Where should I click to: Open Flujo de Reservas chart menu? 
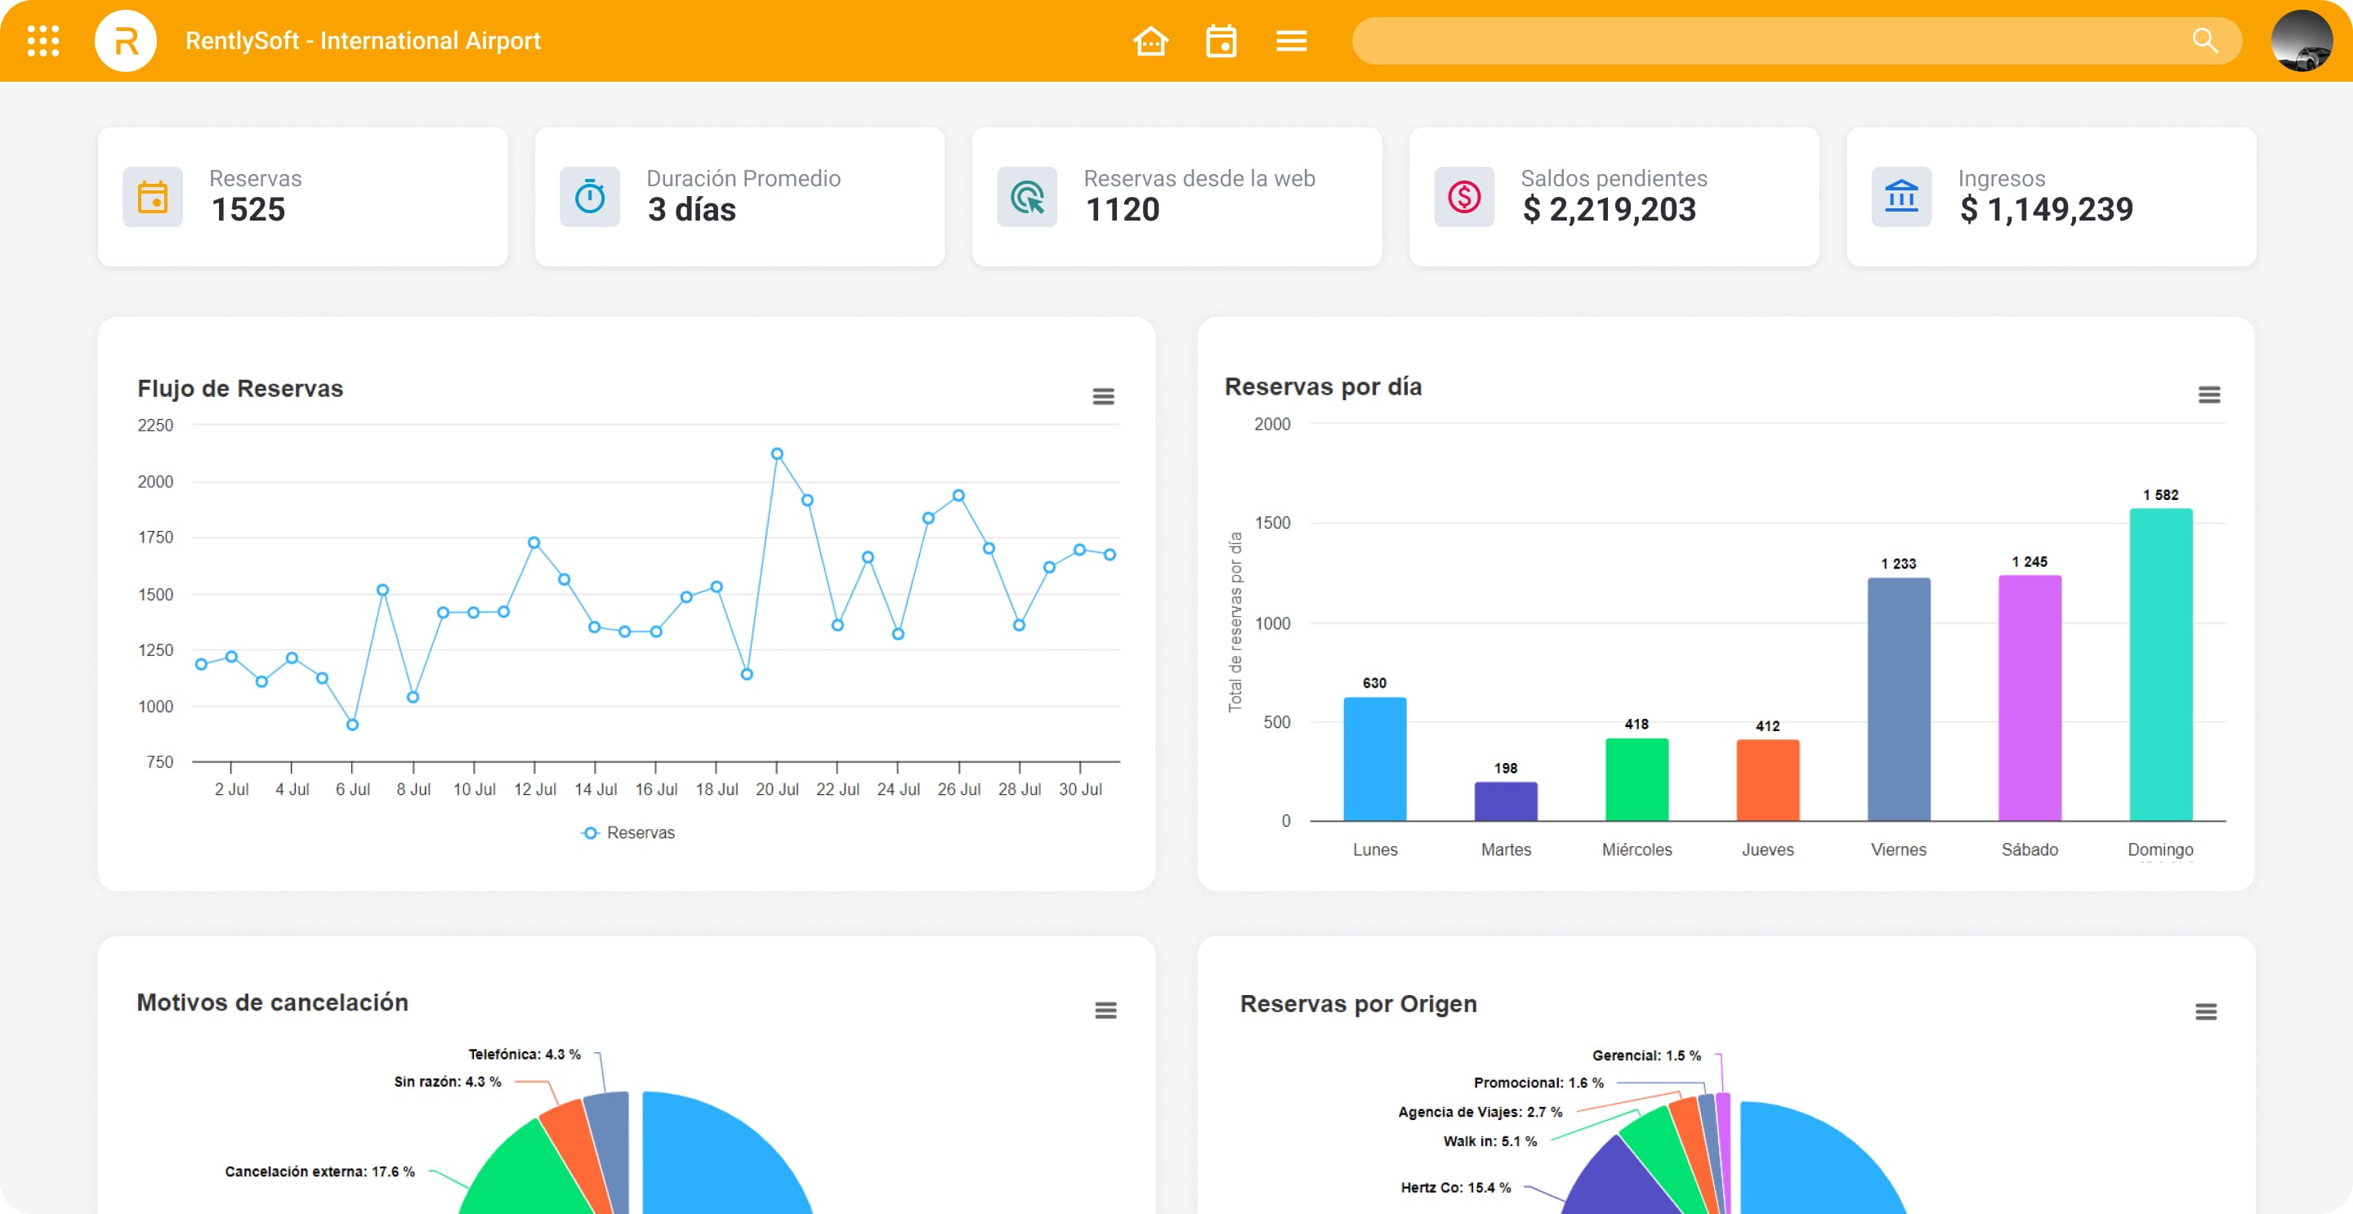click(x=1102, y=396)
